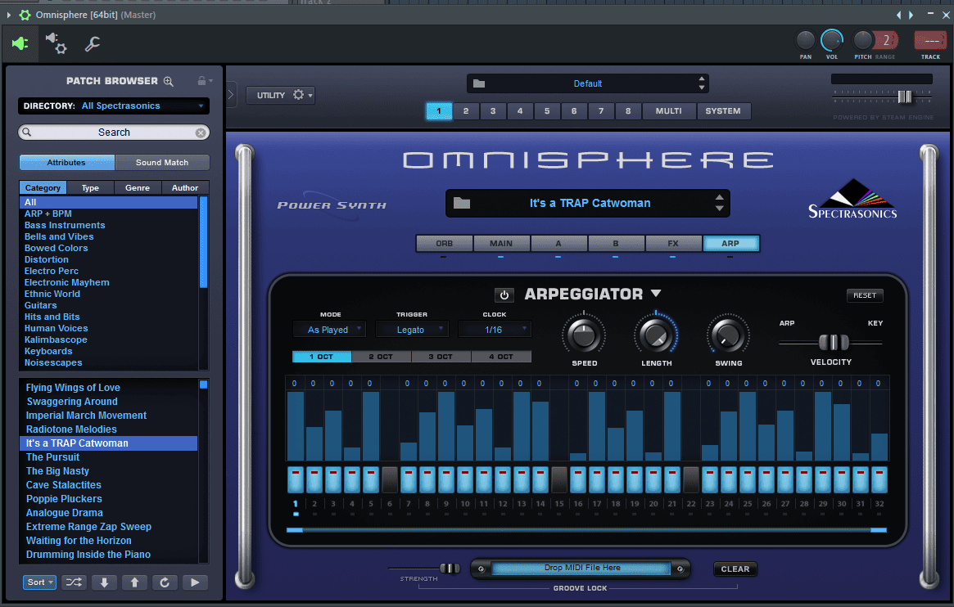This screenshot has width=954, height=607.
Task: Select 4 OCT range
Action: click(x=500, y=357)
